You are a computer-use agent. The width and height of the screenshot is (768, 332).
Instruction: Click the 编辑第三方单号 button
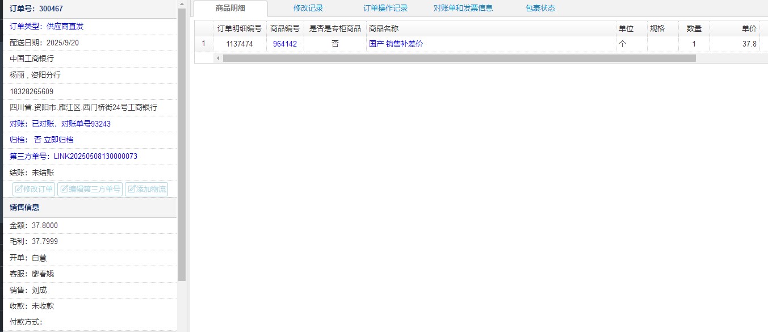click(90, 190)
